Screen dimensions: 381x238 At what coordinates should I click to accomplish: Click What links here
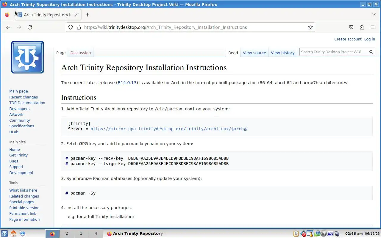click(x=23, y=190)
